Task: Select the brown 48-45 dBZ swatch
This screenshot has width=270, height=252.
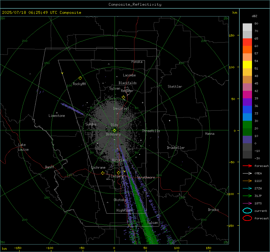Action: 247,79
